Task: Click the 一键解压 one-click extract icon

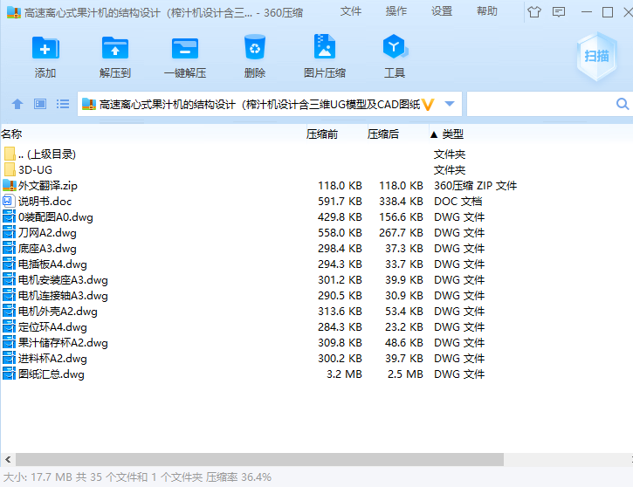Action: 185,48
